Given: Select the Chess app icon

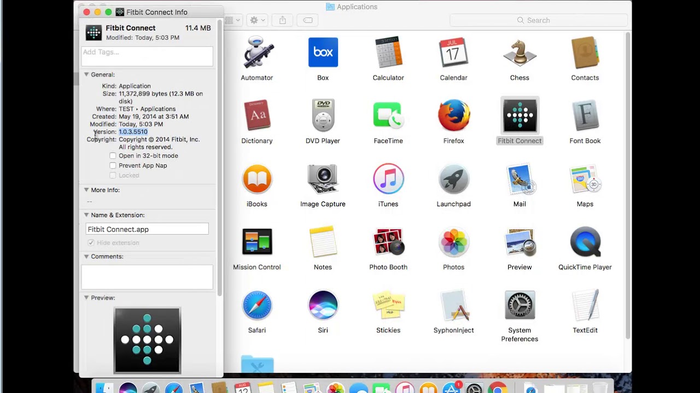Looking at the screenshot, I should tap(520, 52).
